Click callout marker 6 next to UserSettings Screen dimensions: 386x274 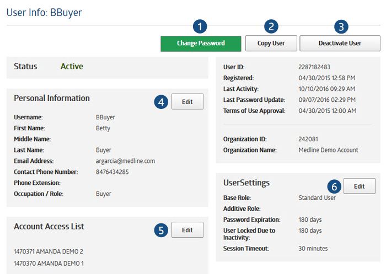[333, 187]
